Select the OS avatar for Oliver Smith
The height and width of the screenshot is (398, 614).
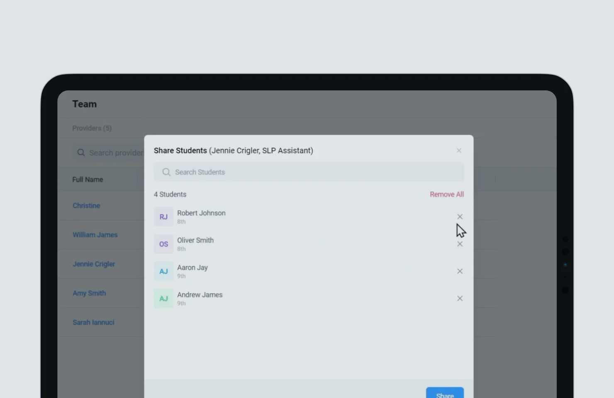click(163, 244)
